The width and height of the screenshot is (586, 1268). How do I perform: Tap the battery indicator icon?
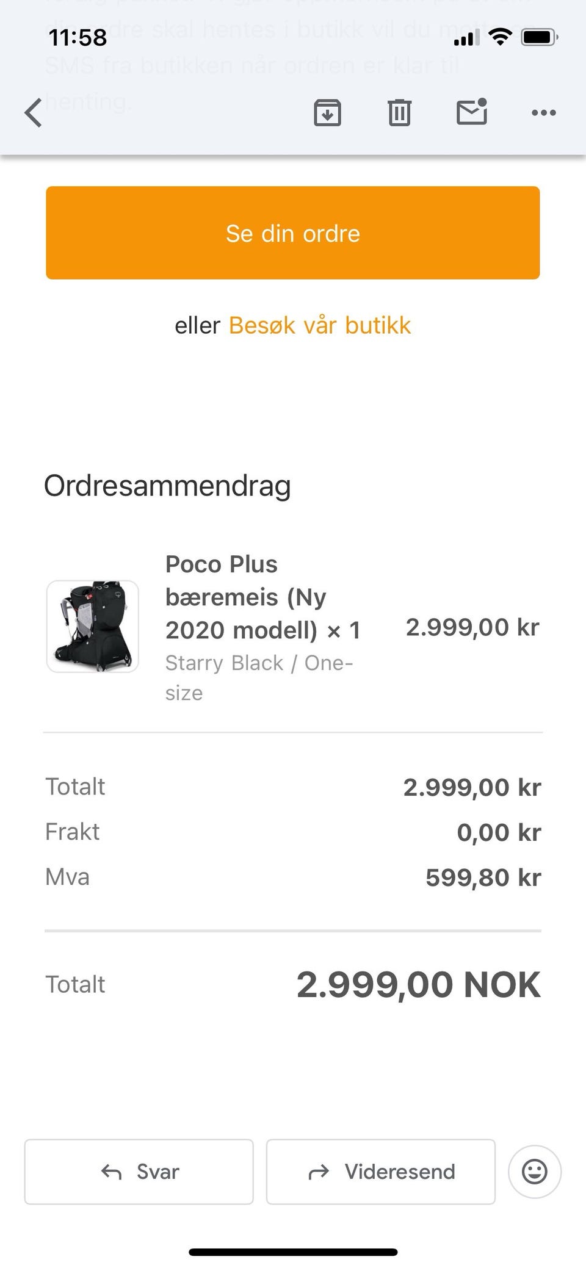coord(539,38)
